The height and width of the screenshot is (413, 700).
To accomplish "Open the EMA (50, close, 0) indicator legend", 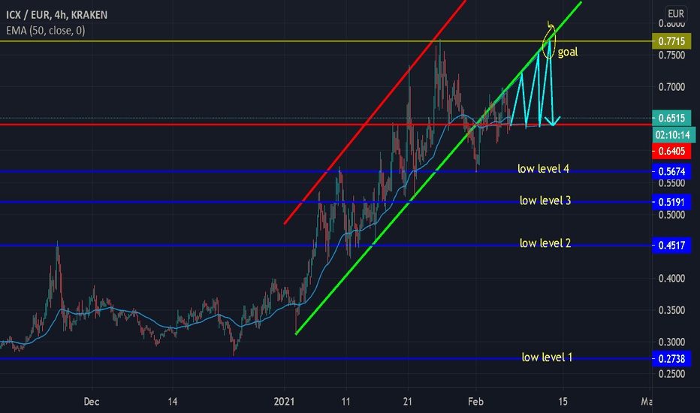I will pos(46,30).
